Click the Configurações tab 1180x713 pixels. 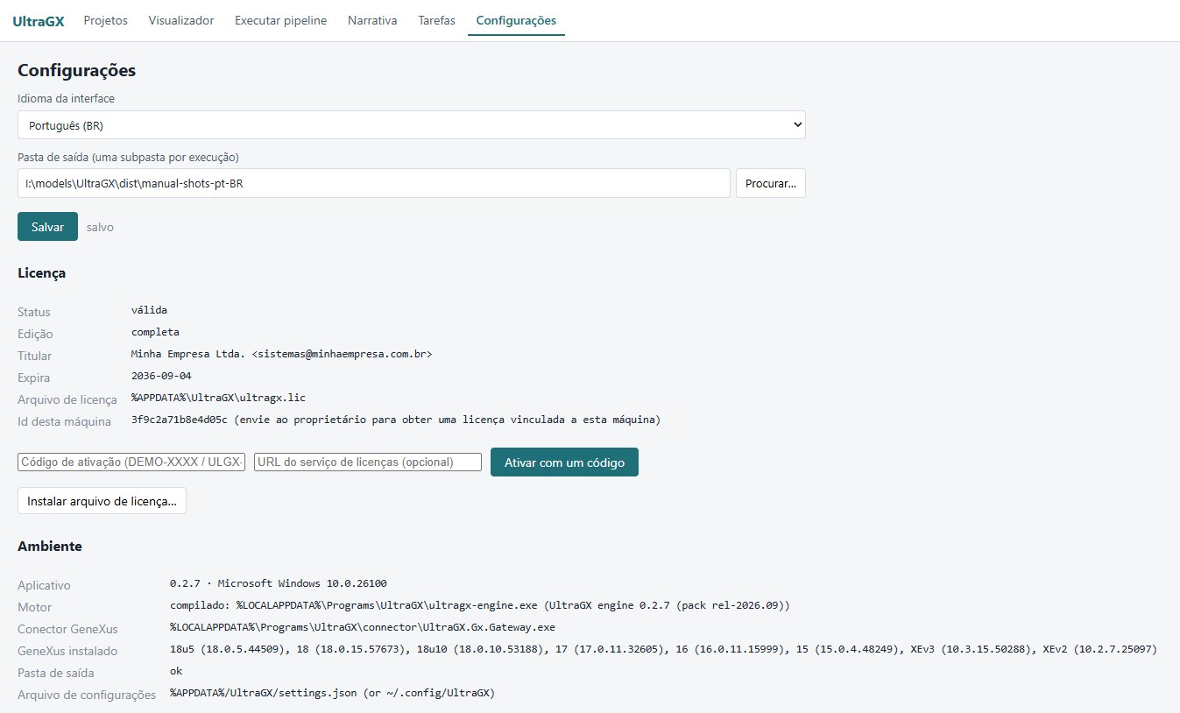point(516,20)
